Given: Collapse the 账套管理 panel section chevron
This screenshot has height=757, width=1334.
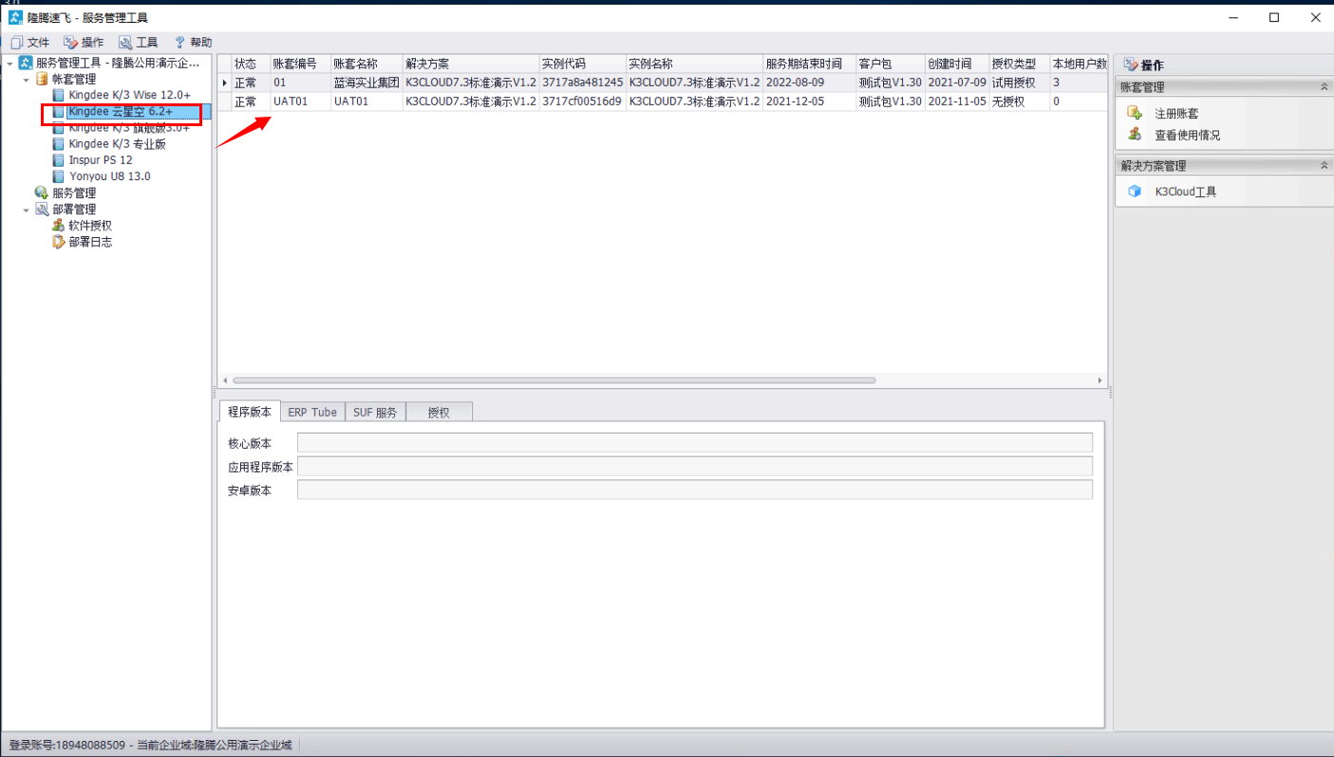Looking at the screenshot, I should click(x=1324, y=86).
